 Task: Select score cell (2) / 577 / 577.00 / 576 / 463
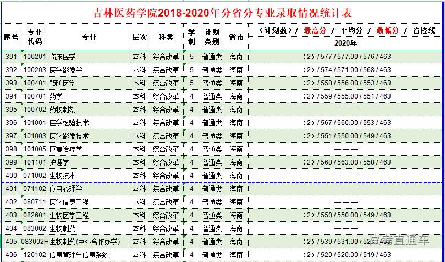coord(345,57)
